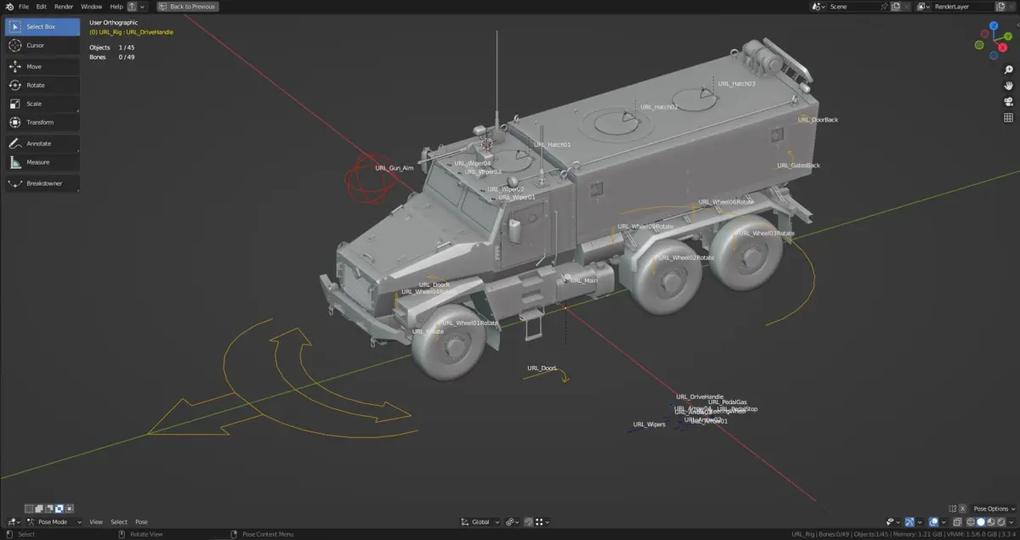The width and height of the screenshot is (1020, 540).
Task: Expand shading options dropdown arrow
Action: coord(1011,521)
